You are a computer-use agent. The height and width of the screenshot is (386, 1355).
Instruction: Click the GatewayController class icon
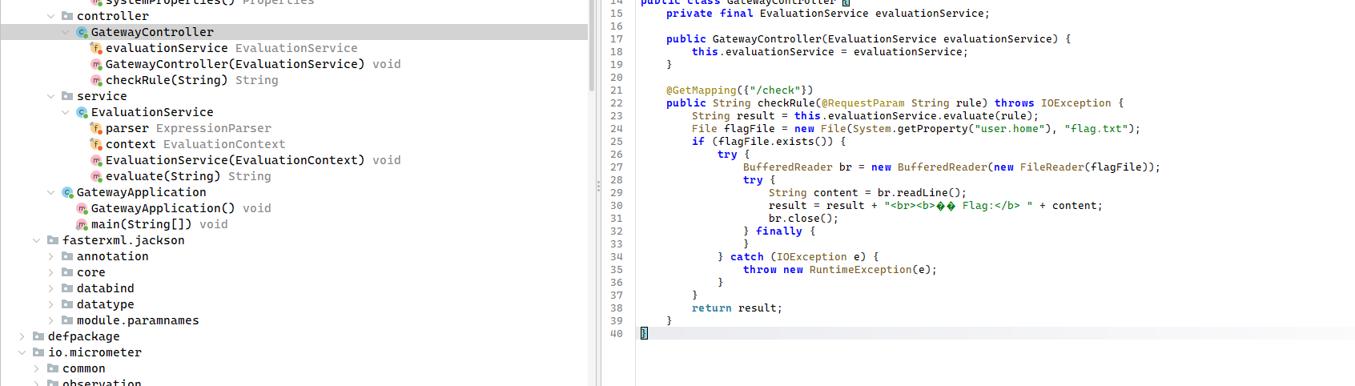[82, 32]
